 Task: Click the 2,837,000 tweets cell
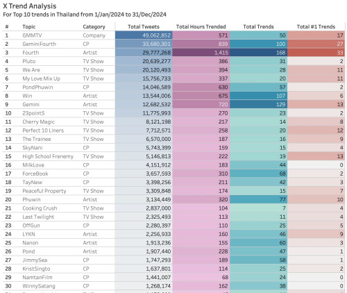click(x=144, y=208)
